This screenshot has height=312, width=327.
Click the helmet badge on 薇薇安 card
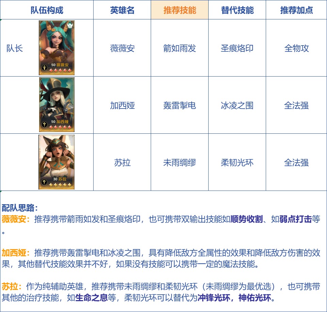click(70, 26)
